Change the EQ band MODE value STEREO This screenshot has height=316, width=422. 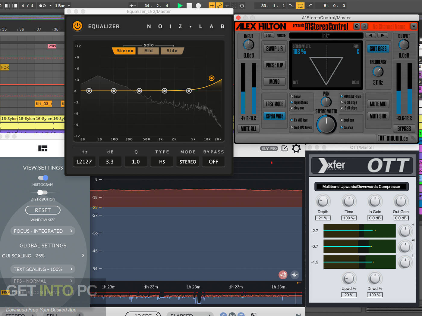(188, 162)
